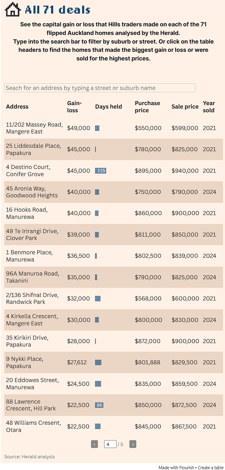Sort table by Purchase price header
The image size is (225, 470).
click(147, 107)
